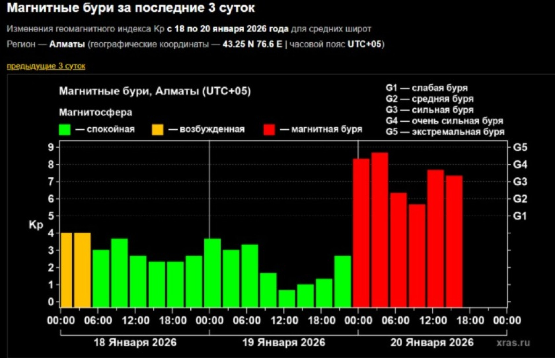Image resolution: width=555 pixels, height=358 pixels.
Task: Click the 'предыдущие 3 суток' link
Action: point(46,66)
